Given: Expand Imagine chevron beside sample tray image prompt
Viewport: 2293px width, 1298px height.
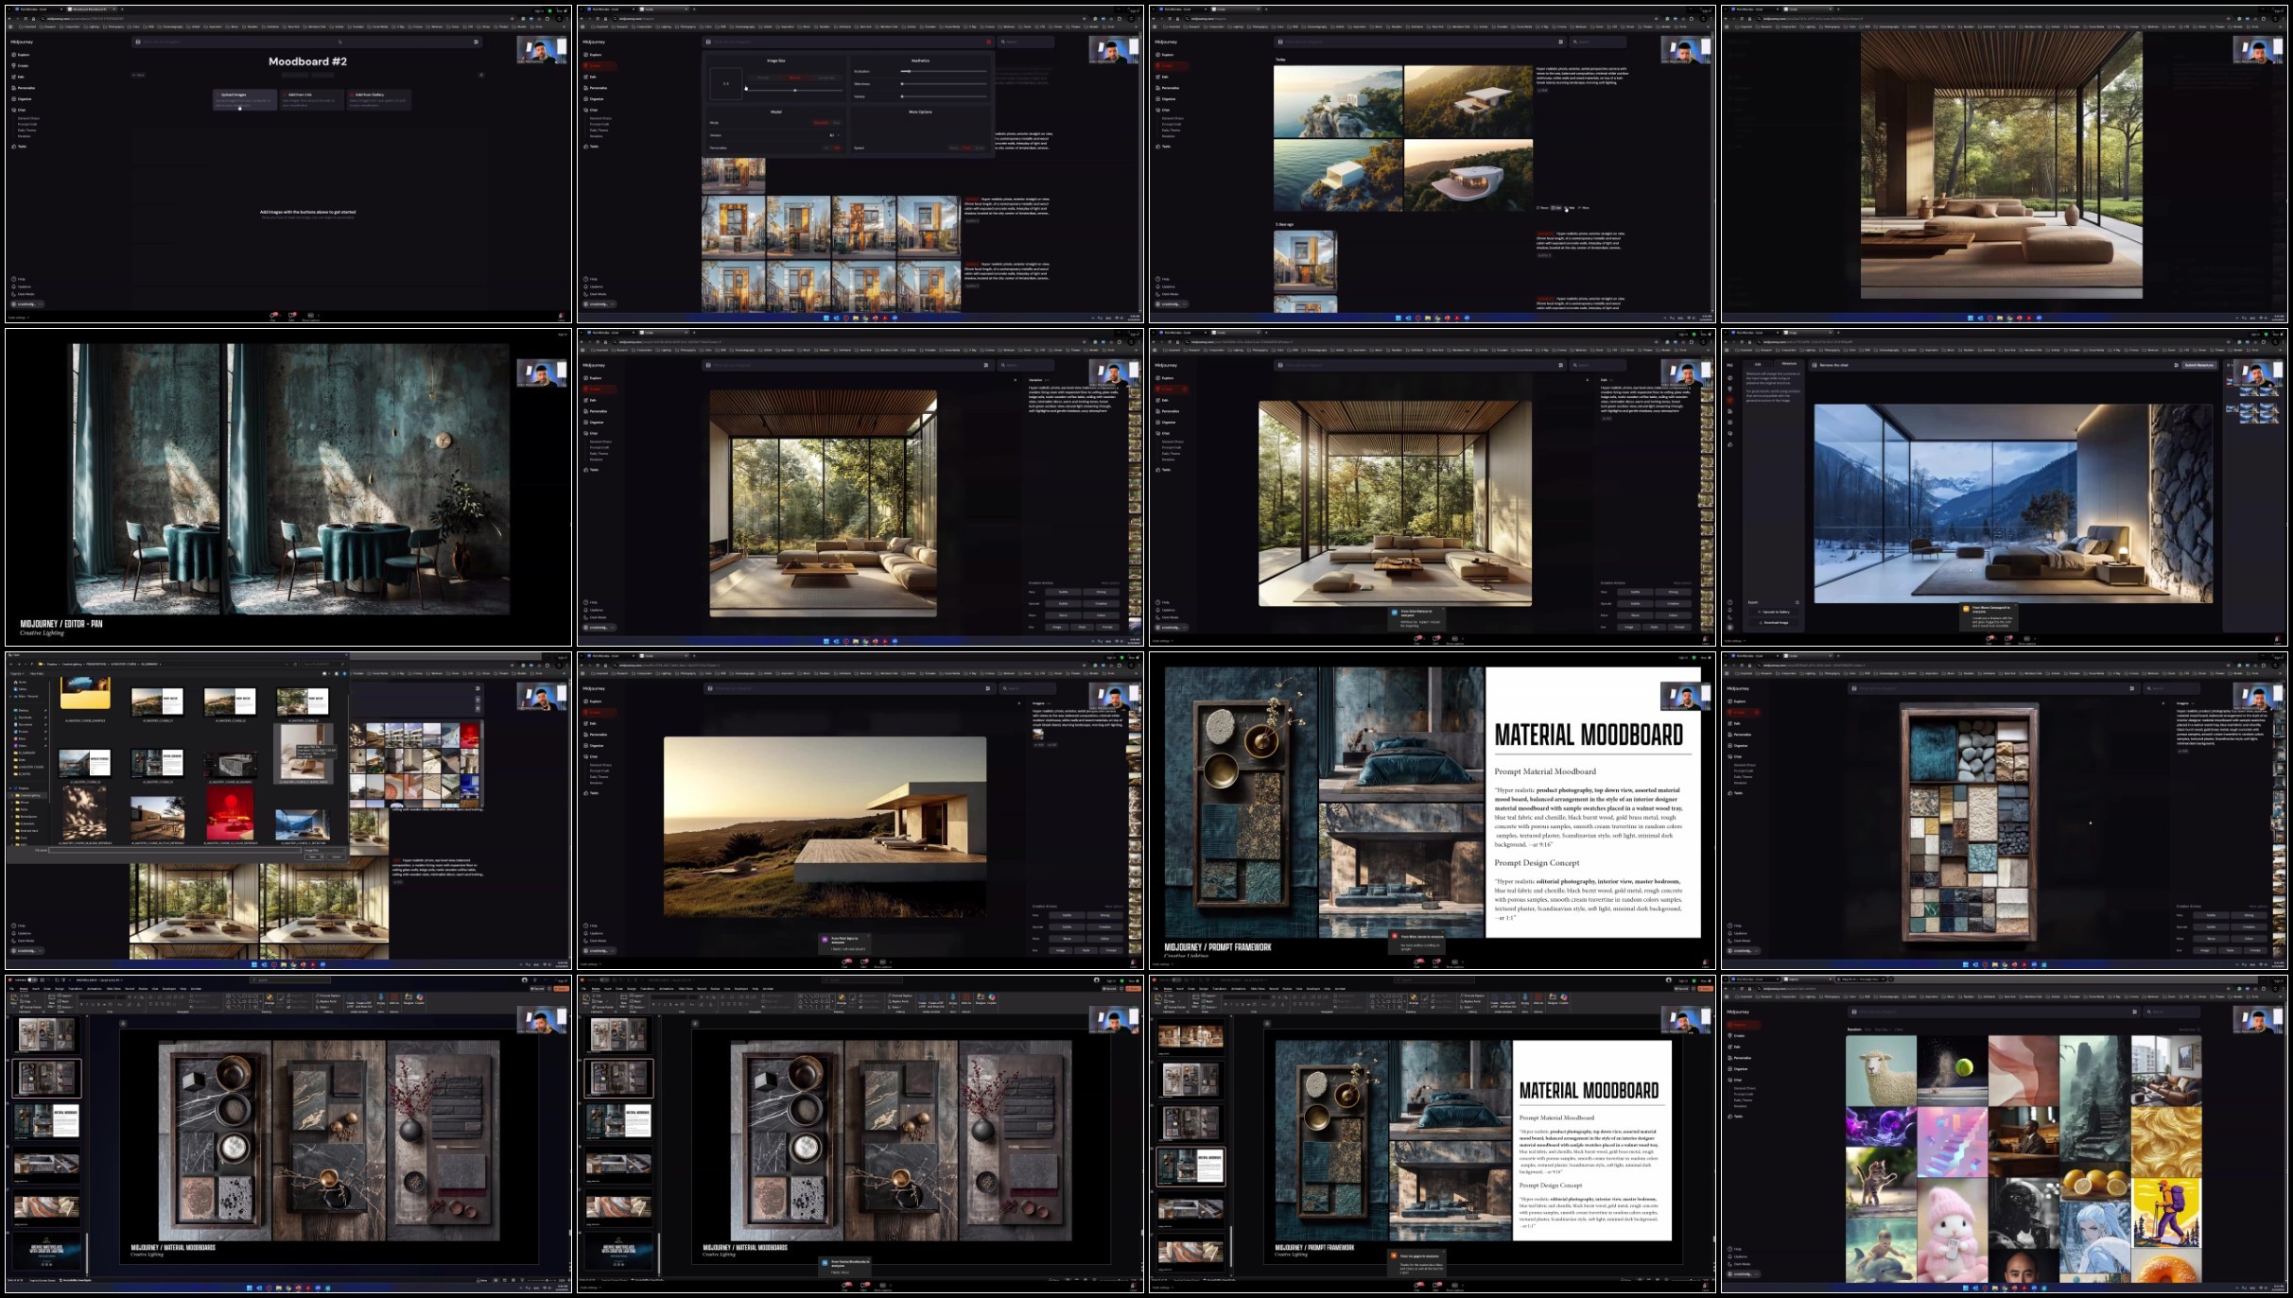Looking at the screenshot, I should pos(2193,703).
